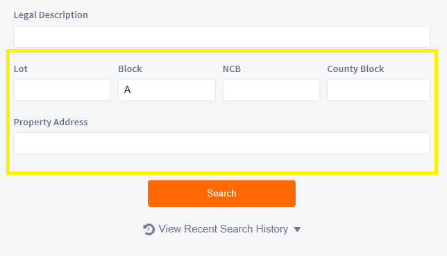Image resolution: width=447 pixels, height=256 pixels.
Task: Click into the Lot input box
Action: pos(62,90)
